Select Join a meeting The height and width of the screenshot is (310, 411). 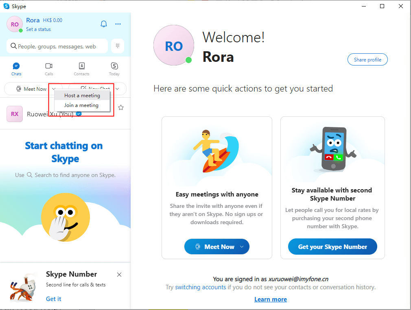click(x=82, y=105)
